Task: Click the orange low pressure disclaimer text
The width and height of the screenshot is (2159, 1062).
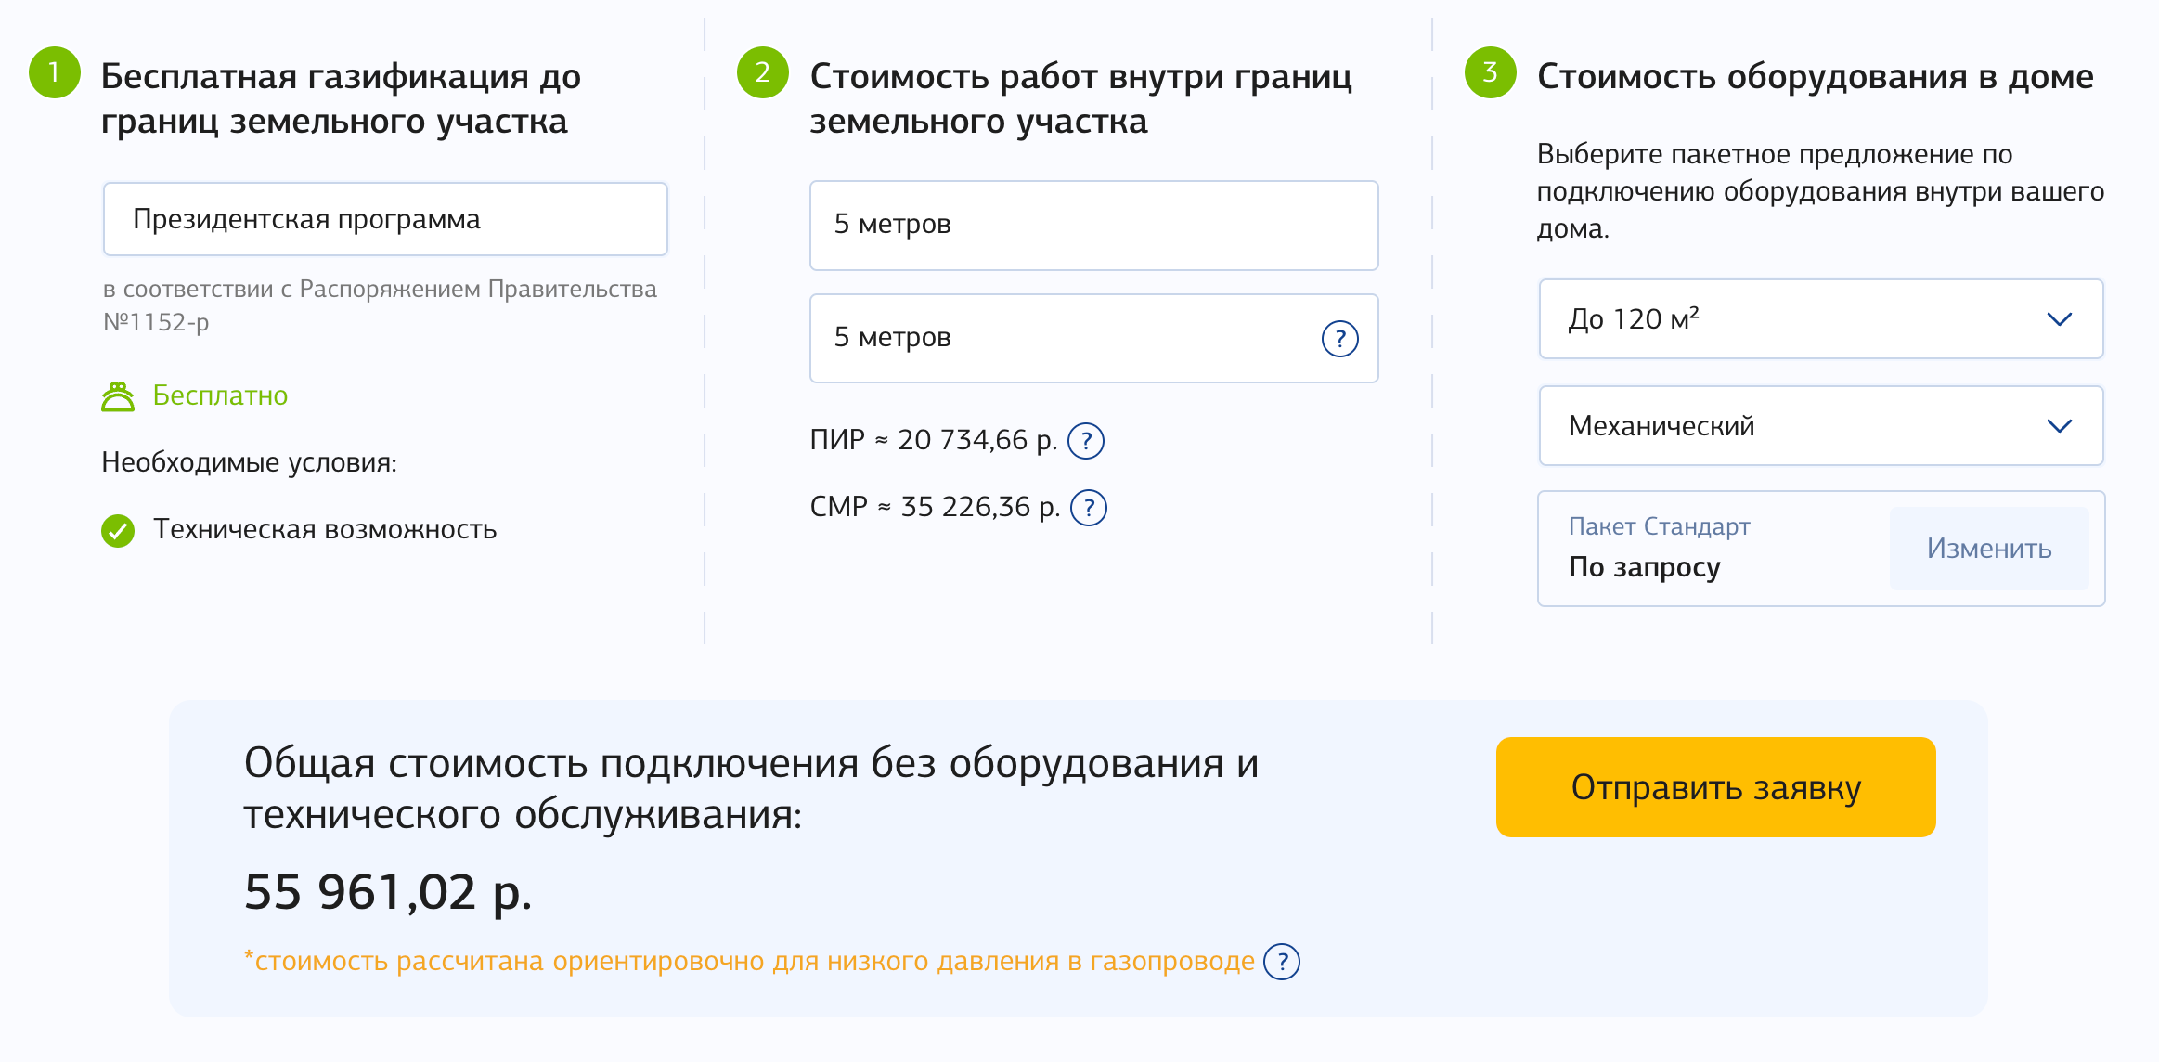Action: pyautogui.click(x=749, y=961)
